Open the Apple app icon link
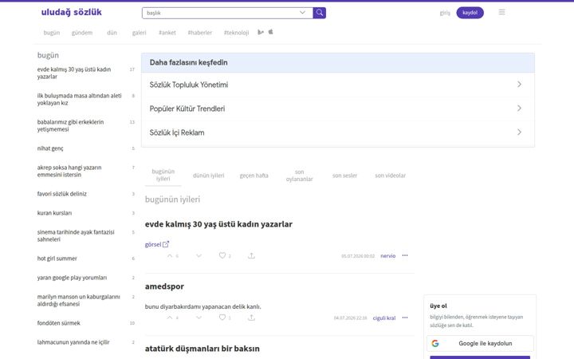 point(270,32)
